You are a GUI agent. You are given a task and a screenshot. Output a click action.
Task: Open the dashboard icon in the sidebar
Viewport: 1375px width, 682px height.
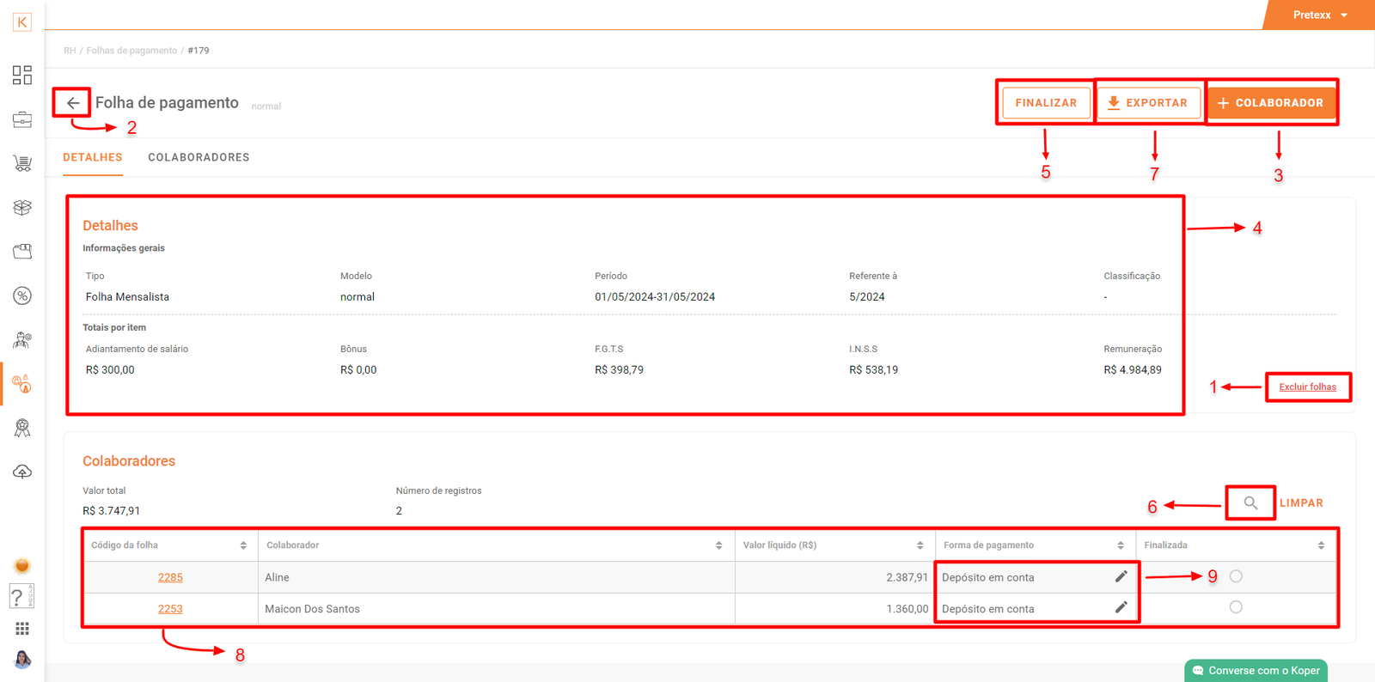point(22,76)
